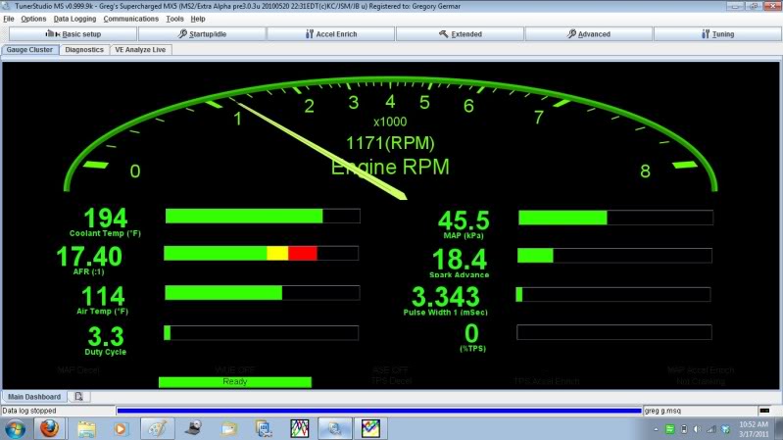783x440 pixels.
Task: Click the 0 %TPS value
Action: point(471,333)
